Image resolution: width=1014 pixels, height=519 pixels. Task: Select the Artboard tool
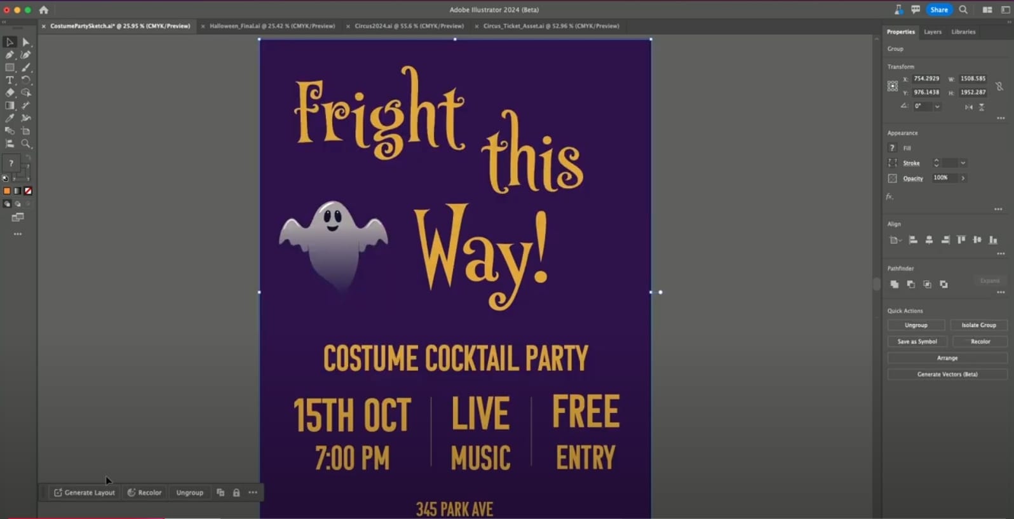pyautogui.click(x=26, y=131)
